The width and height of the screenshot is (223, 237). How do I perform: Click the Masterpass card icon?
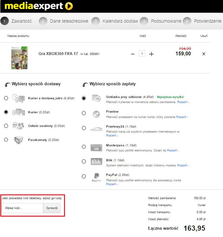point(96,148)
